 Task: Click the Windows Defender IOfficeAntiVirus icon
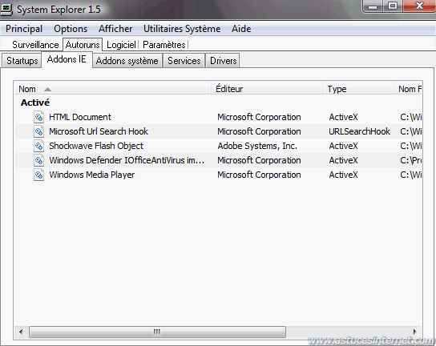click(x=38, y=160)
